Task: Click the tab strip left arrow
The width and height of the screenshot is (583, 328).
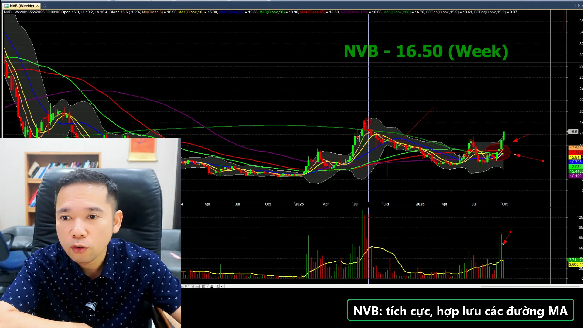Action: (574, 5)
